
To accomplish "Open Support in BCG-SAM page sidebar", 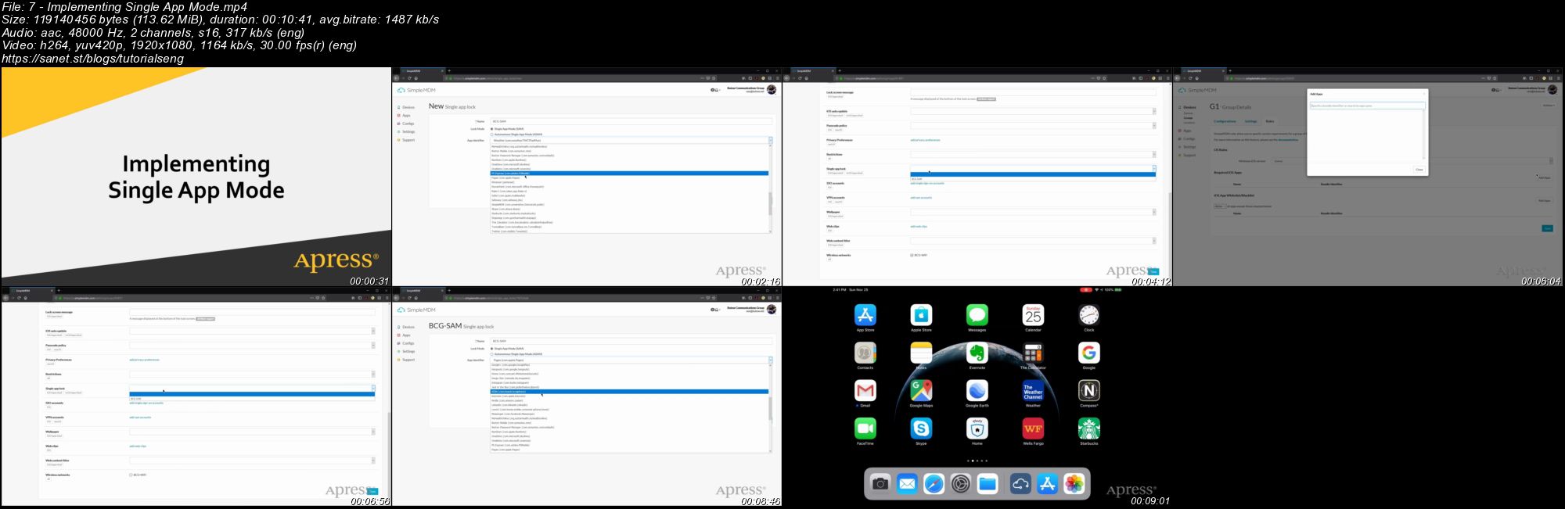I will [406, 360].
